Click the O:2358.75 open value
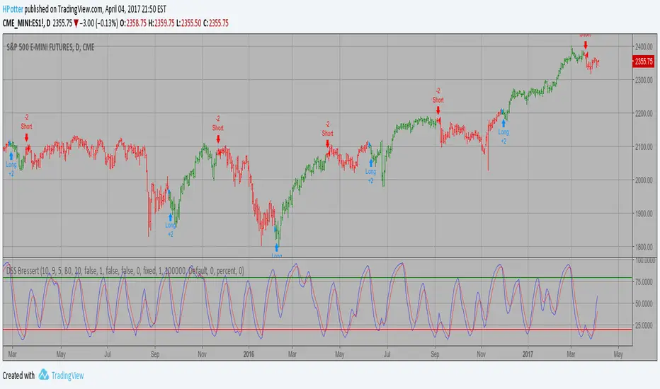The height and width of the screenshot is (389, 660). point(133,23)
